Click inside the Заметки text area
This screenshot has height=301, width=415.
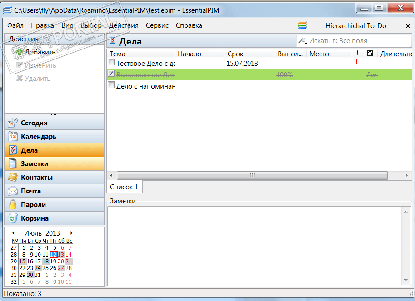tap(254, 246)
